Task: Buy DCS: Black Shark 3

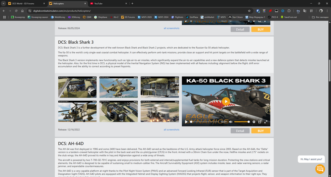Action: [261, 131]
